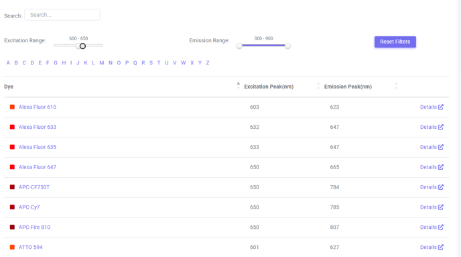Filter dyes by letter C
The image size is (461, 257).
[x=24, y=62]
